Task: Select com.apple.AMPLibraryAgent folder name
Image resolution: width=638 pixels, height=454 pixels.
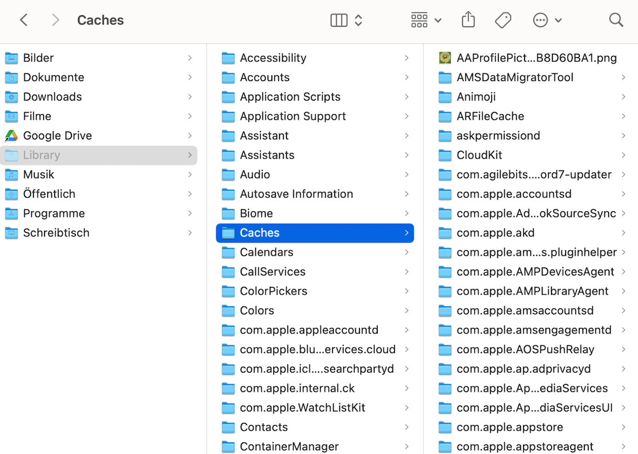Action: coord(533,291)
